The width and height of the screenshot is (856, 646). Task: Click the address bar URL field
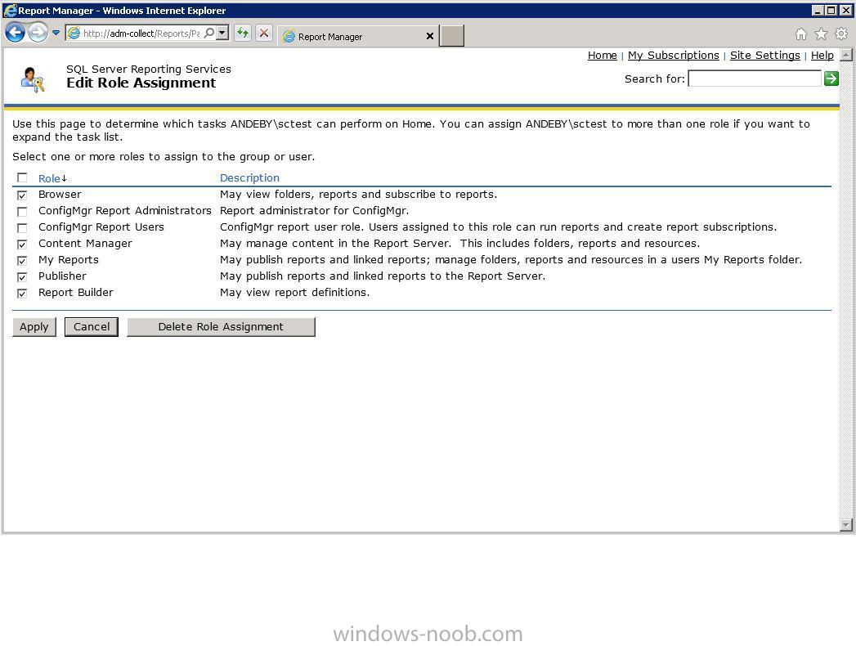(141, 34)
